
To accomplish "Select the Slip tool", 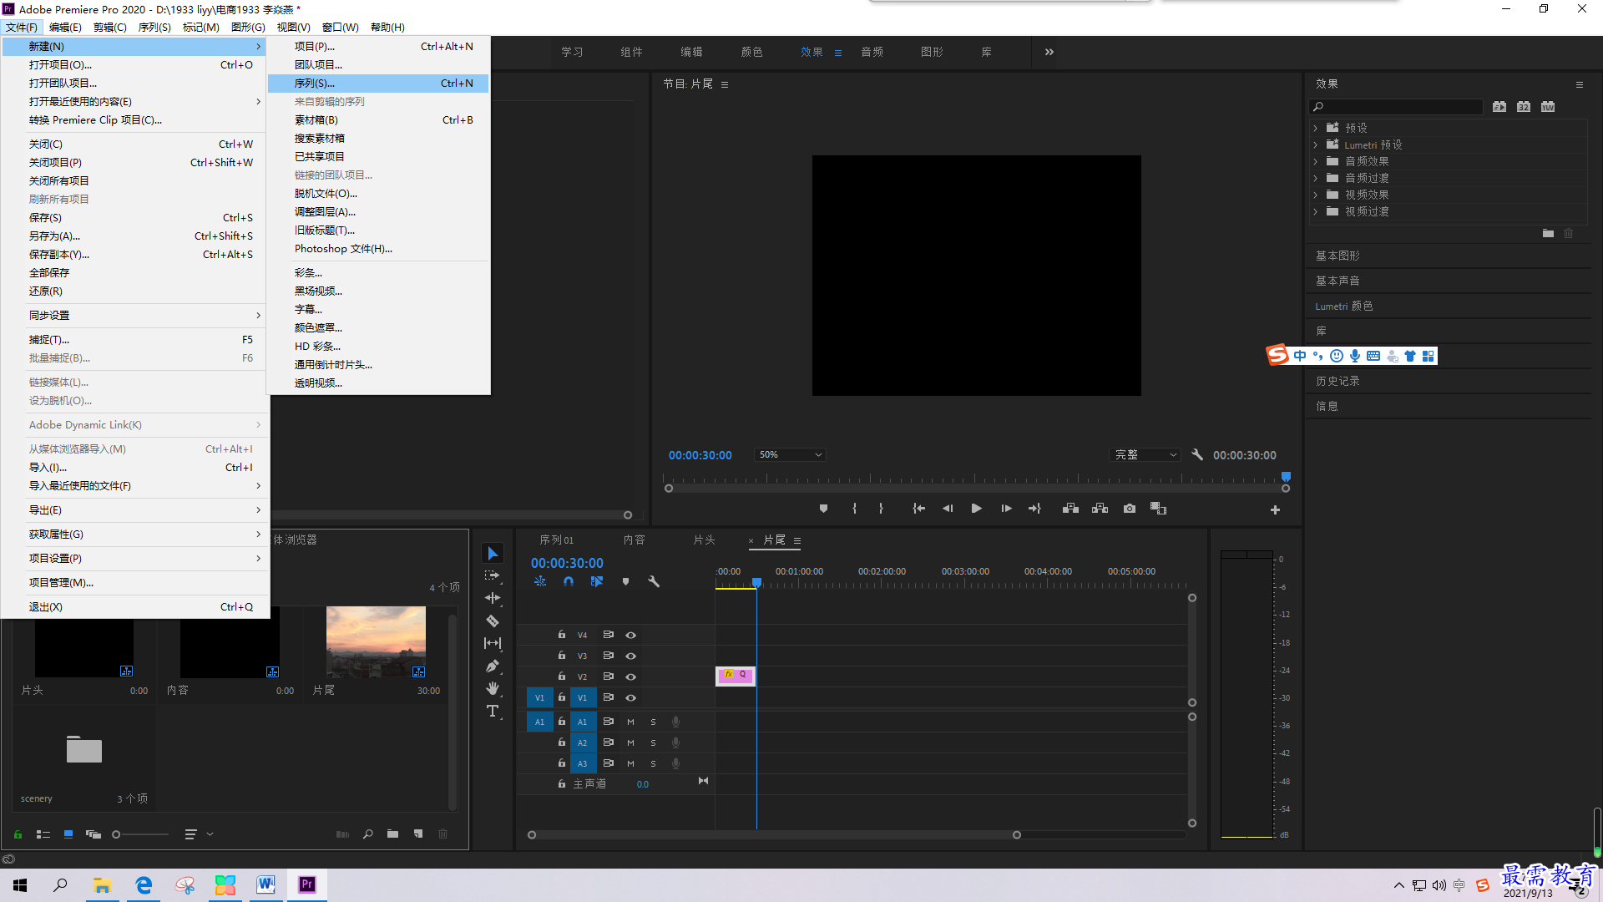I will [493, 643].
